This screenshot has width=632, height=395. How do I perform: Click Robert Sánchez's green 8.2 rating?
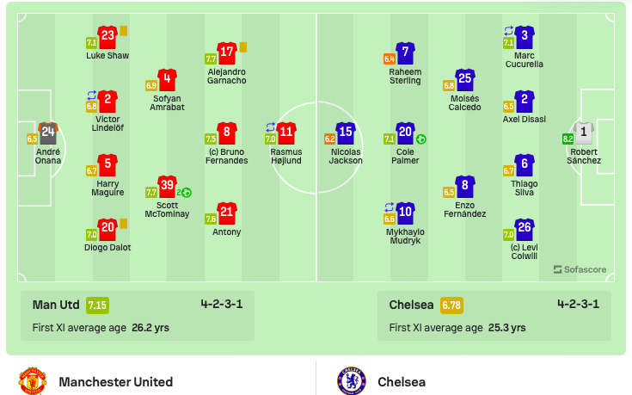coord(568,139)
